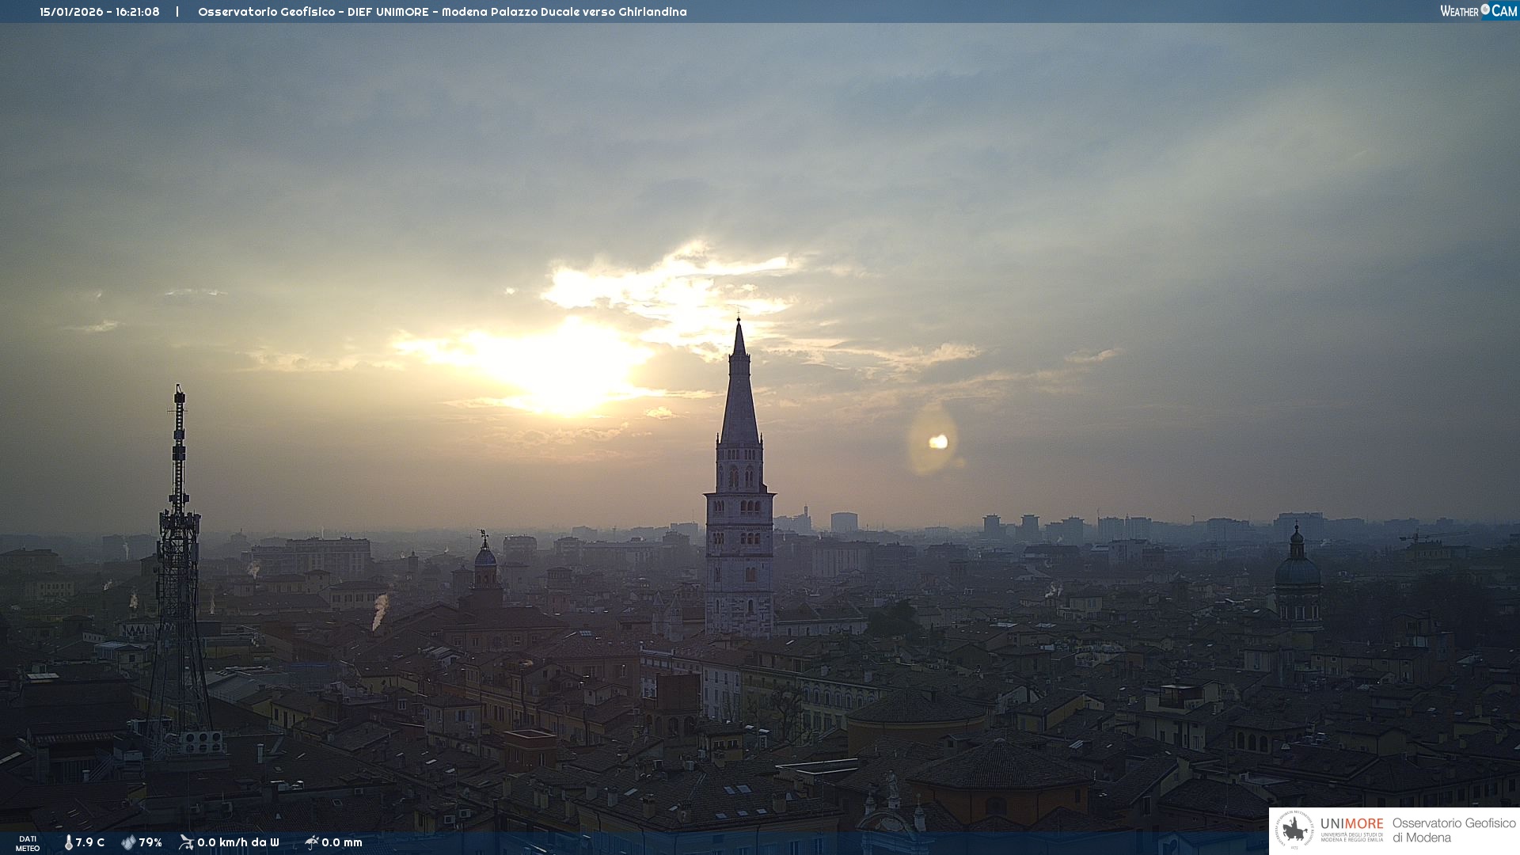Viewport: 1520px width, 855px height.
Task: Click the 0.0 km/h da W wind reading
Action: (x=237, y=842)
